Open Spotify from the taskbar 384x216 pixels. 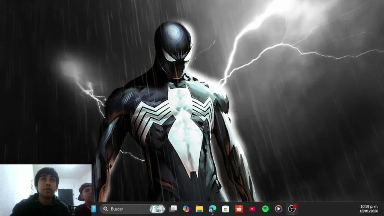pyautogui.click(x=265, y=209)
